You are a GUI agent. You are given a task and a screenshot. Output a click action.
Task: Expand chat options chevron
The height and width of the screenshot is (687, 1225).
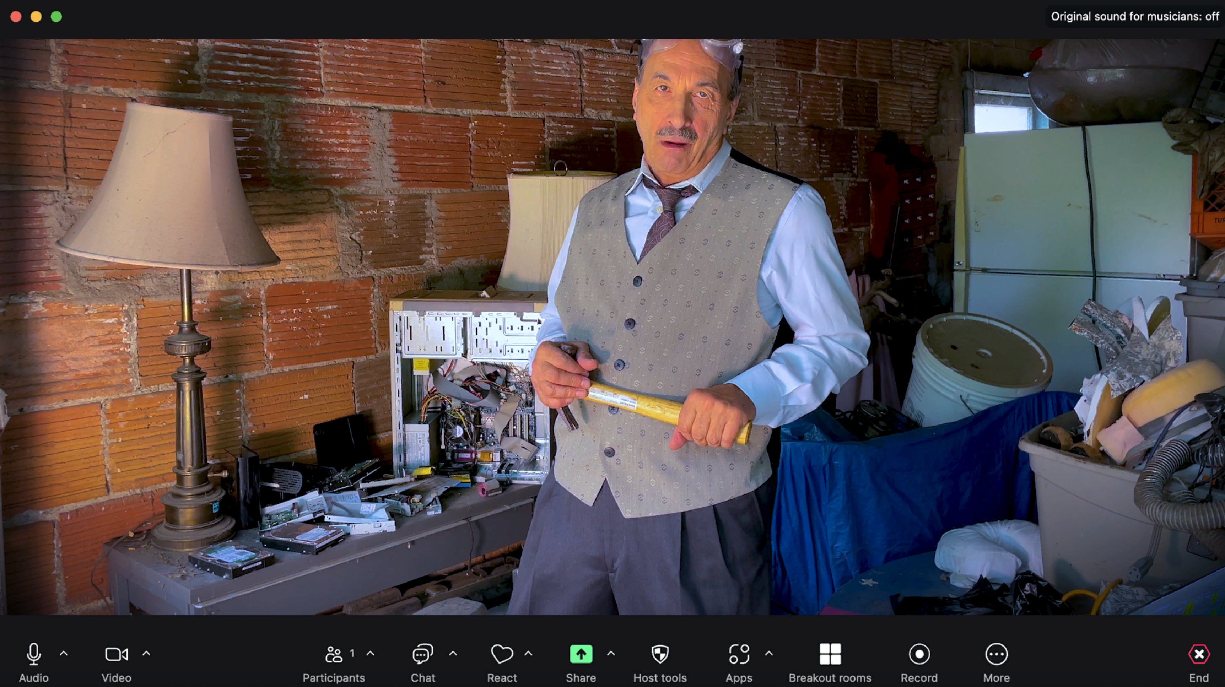(x=453, y=654)
